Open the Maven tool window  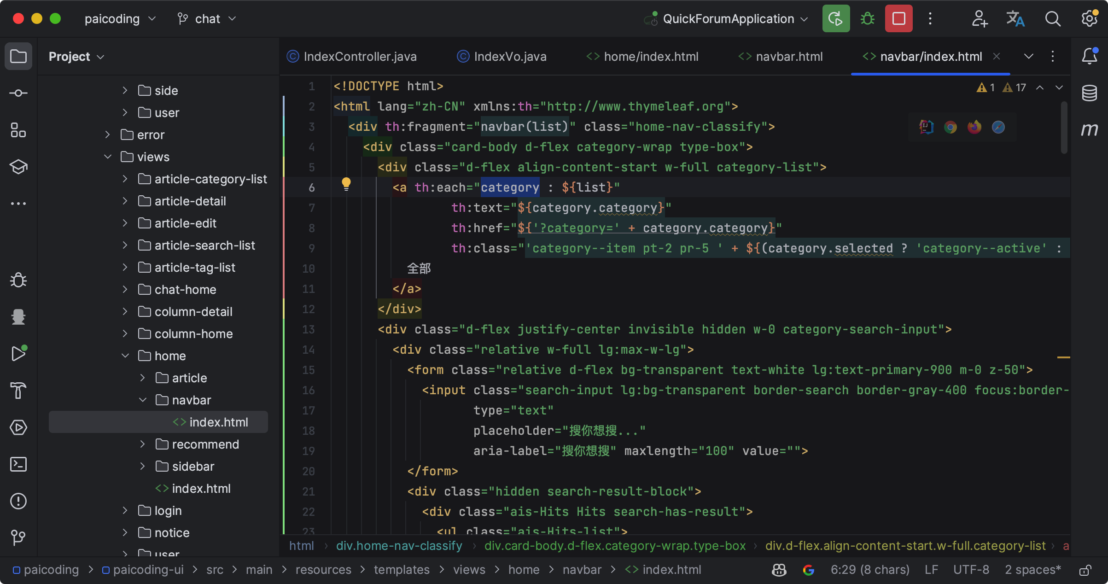click(1089, 129)
